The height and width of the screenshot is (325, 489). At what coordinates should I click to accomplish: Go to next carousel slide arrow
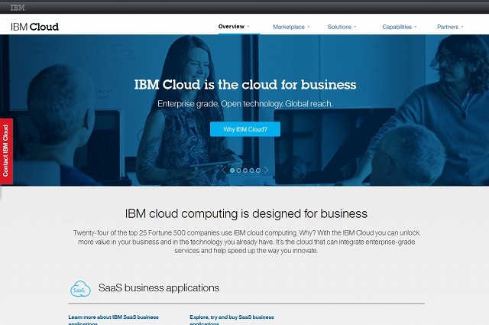267,171
